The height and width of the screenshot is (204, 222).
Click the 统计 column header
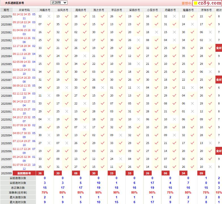[219, 10]
